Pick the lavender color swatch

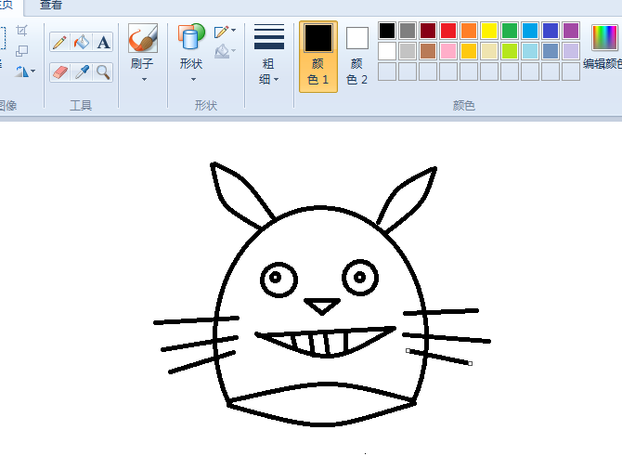pyautogui.click(x=571, y=51)
